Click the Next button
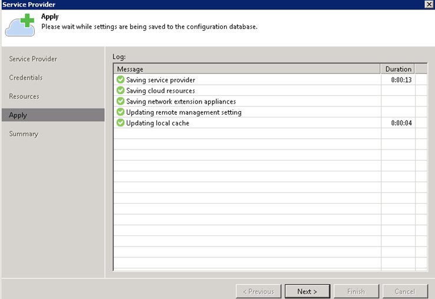The height and width of the screenshot is (299, 435). pos(307,291)
